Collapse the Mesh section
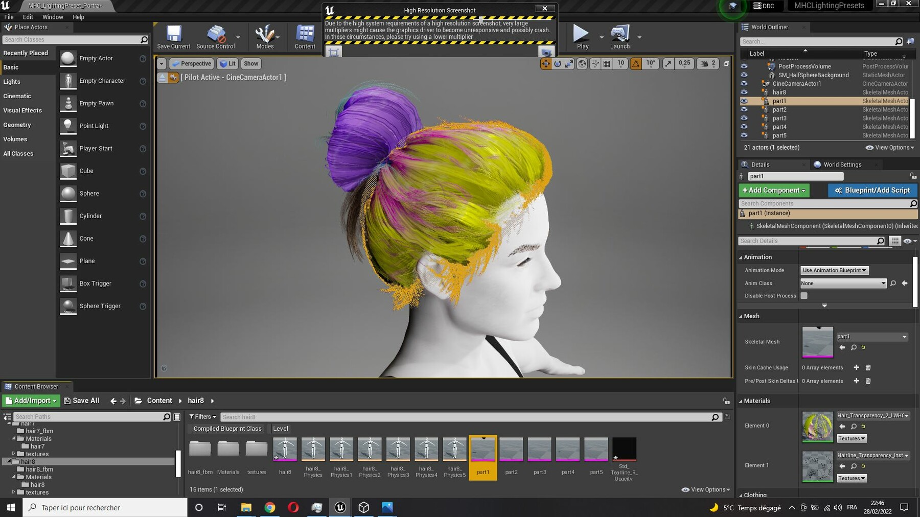The height and width of the screenshot is (517, 920). coord(741,316)
